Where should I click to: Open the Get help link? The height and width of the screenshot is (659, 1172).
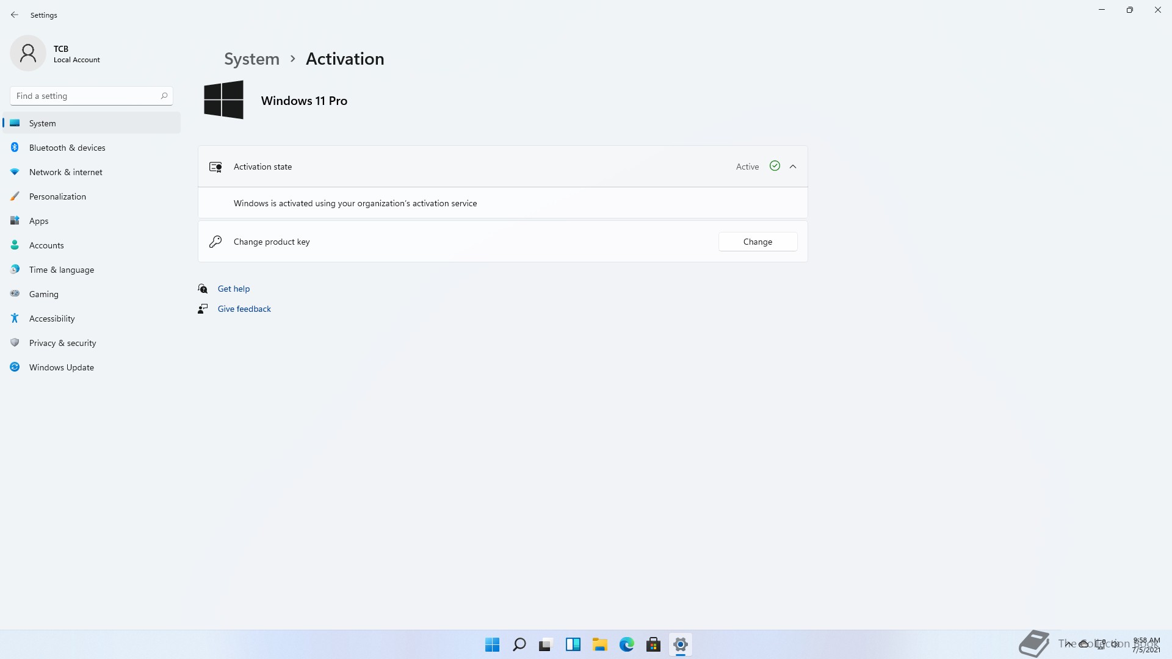(234, 289)
